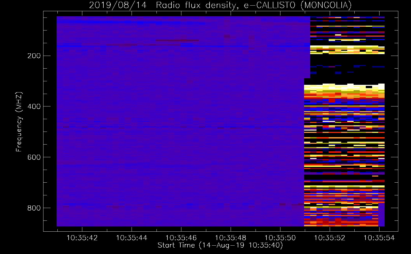The width and height of the screenshot is (411, 254).
Task: Select the 600 frequency tick label
Action: click(x=34, y=157)
